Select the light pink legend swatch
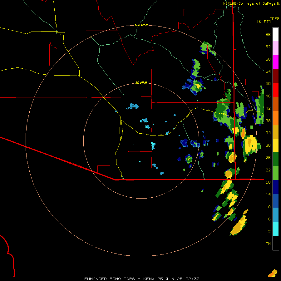Screen dimensions: 281x281 pyautogui.click(x=276, y=48)
